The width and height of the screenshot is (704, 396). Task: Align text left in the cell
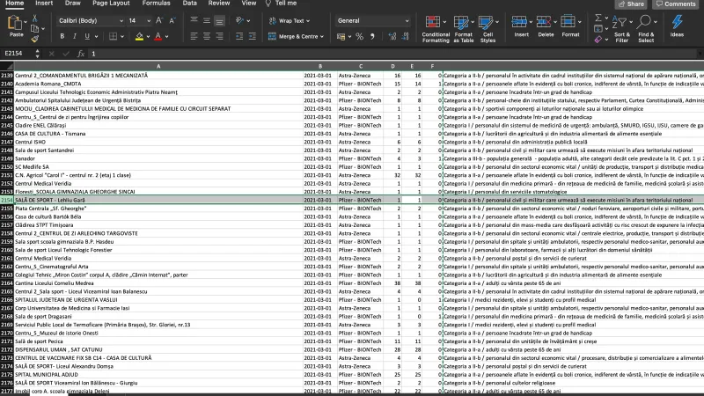(194, 36)
